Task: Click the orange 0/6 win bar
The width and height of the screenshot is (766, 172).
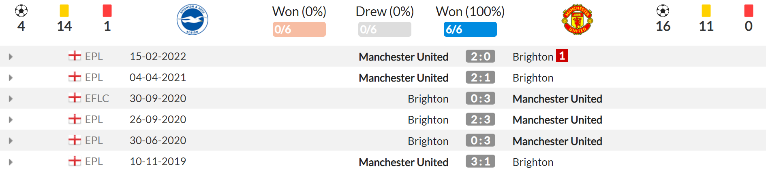Action: tap(299, 29)
